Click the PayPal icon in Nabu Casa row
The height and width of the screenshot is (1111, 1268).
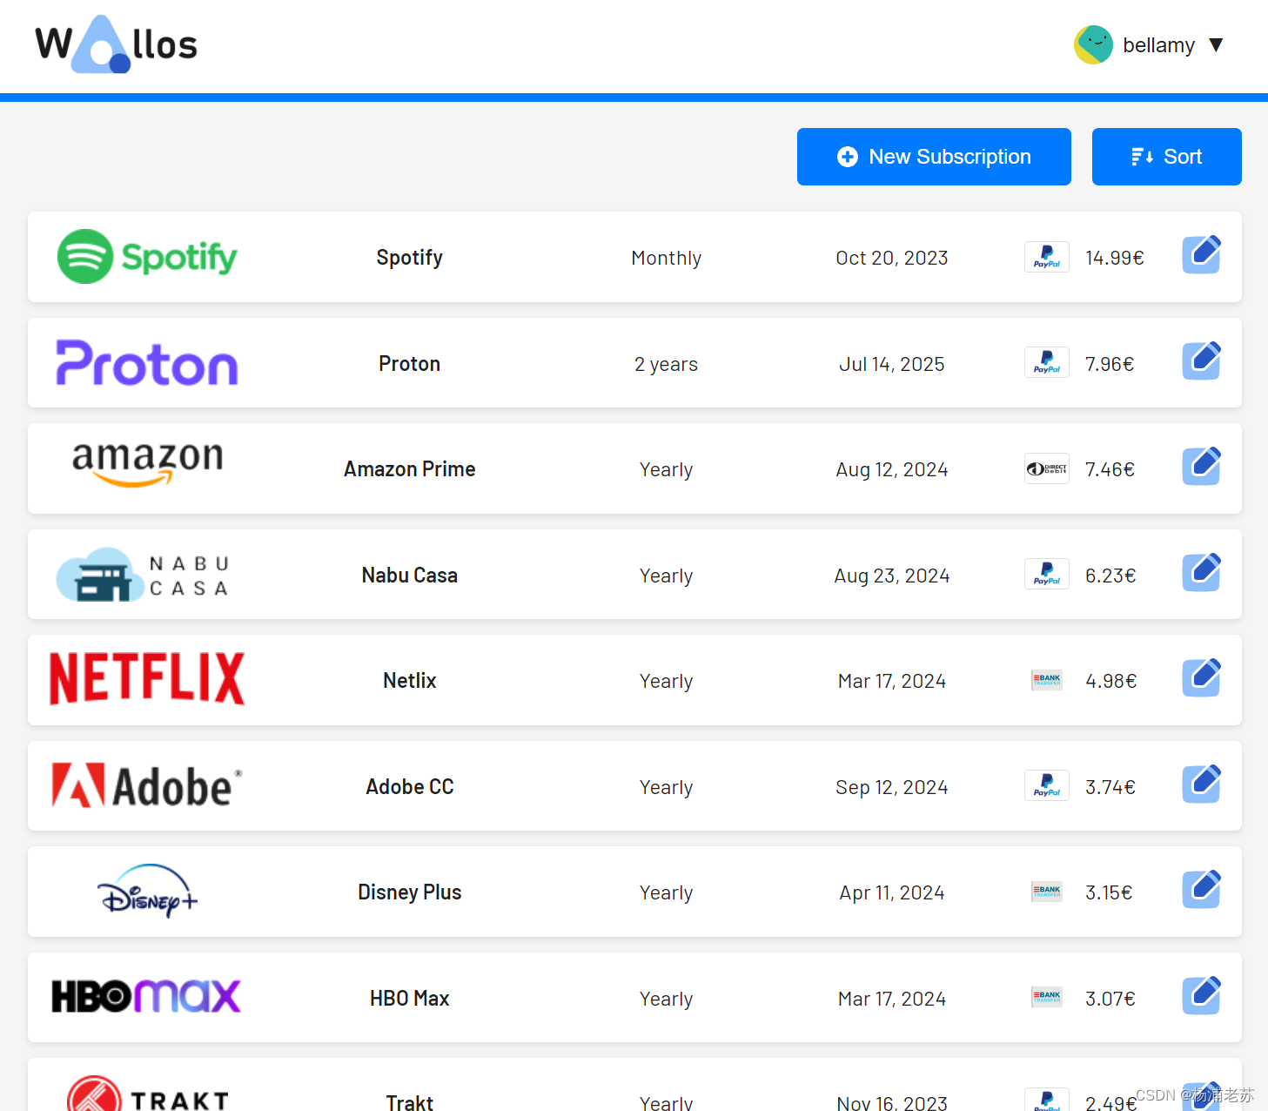click(x=1047, y=575)
